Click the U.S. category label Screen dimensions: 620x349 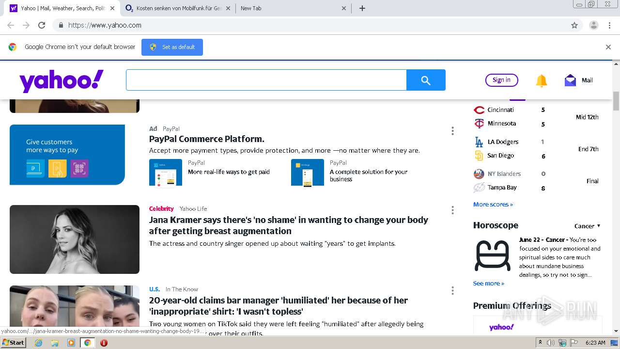[155, 289]
